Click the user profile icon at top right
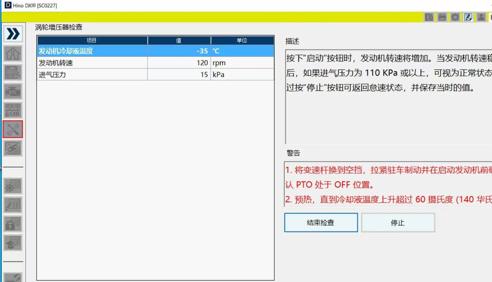 pos(481,17)
